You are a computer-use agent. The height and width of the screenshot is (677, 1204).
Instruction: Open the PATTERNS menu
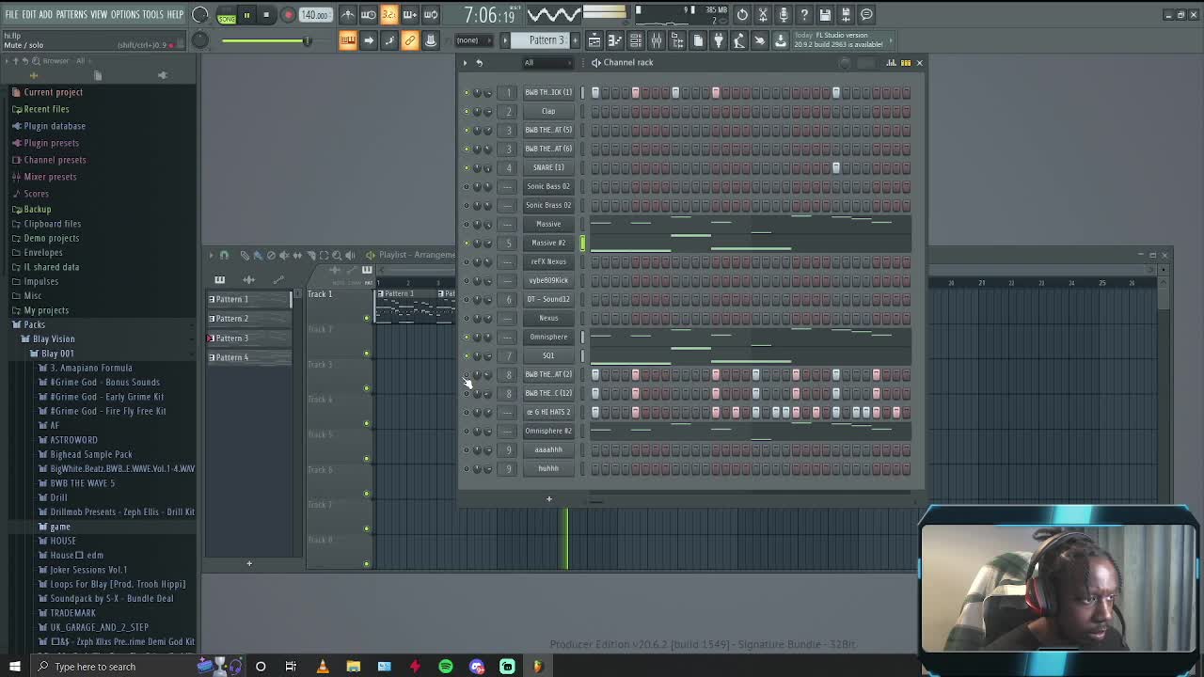click(x=71, y=14)
